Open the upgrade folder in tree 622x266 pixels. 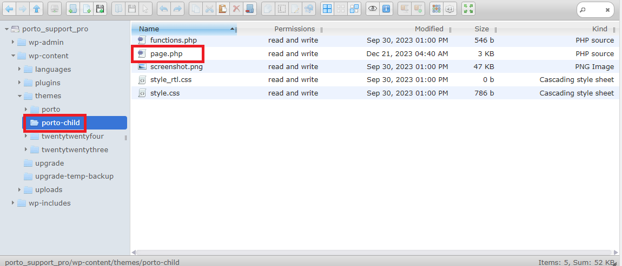[49, 163]
